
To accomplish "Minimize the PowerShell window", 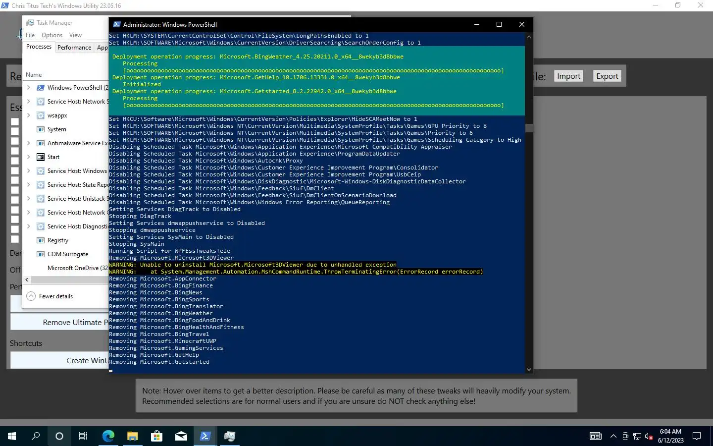I will coord(477,24).
